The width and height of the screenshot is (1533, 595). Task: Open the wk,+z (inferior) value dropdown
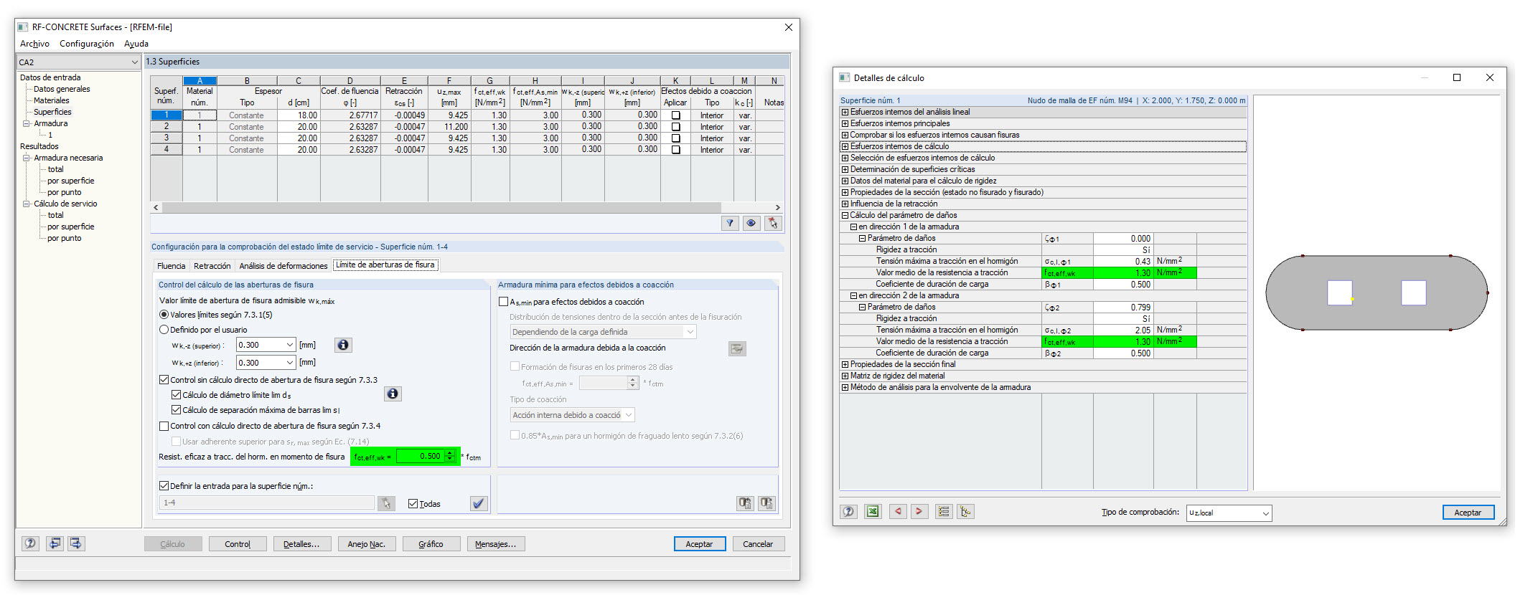289,363
